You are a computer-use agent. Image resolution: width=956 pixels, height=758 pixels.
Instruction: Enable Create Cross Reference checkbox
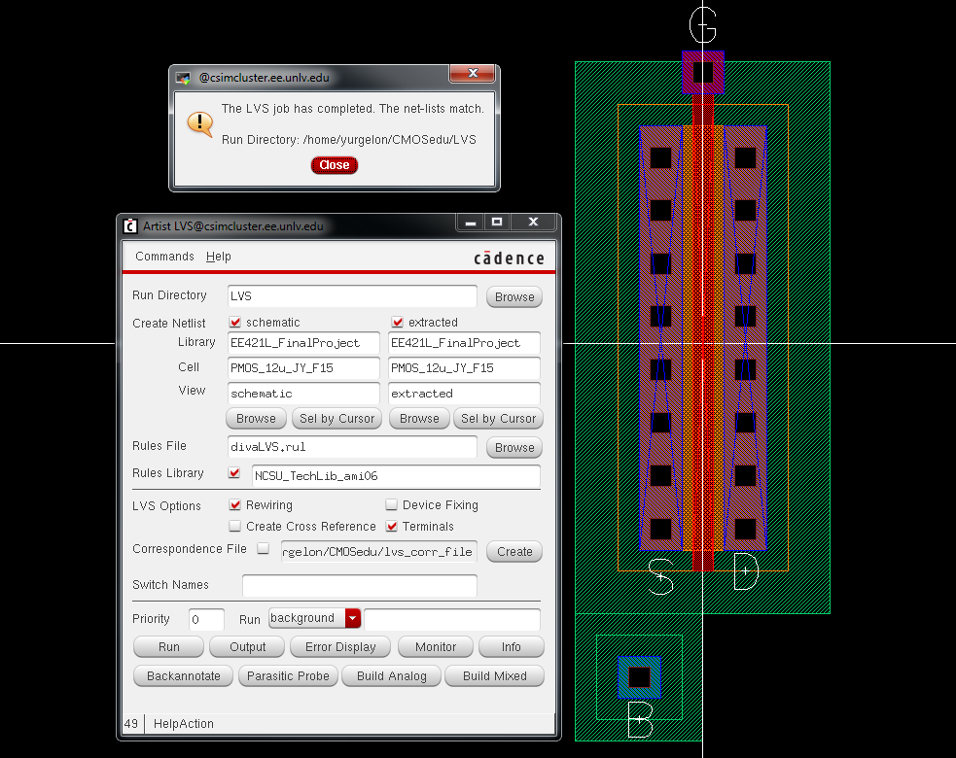point(234,527)
